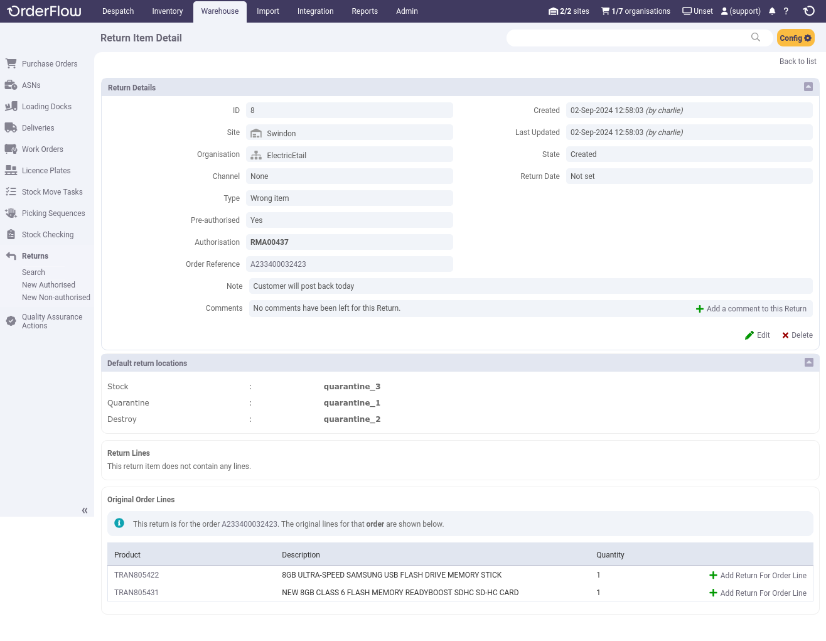Open the help question mark icon
Screen dimensions: 826x641
[786, 11]
